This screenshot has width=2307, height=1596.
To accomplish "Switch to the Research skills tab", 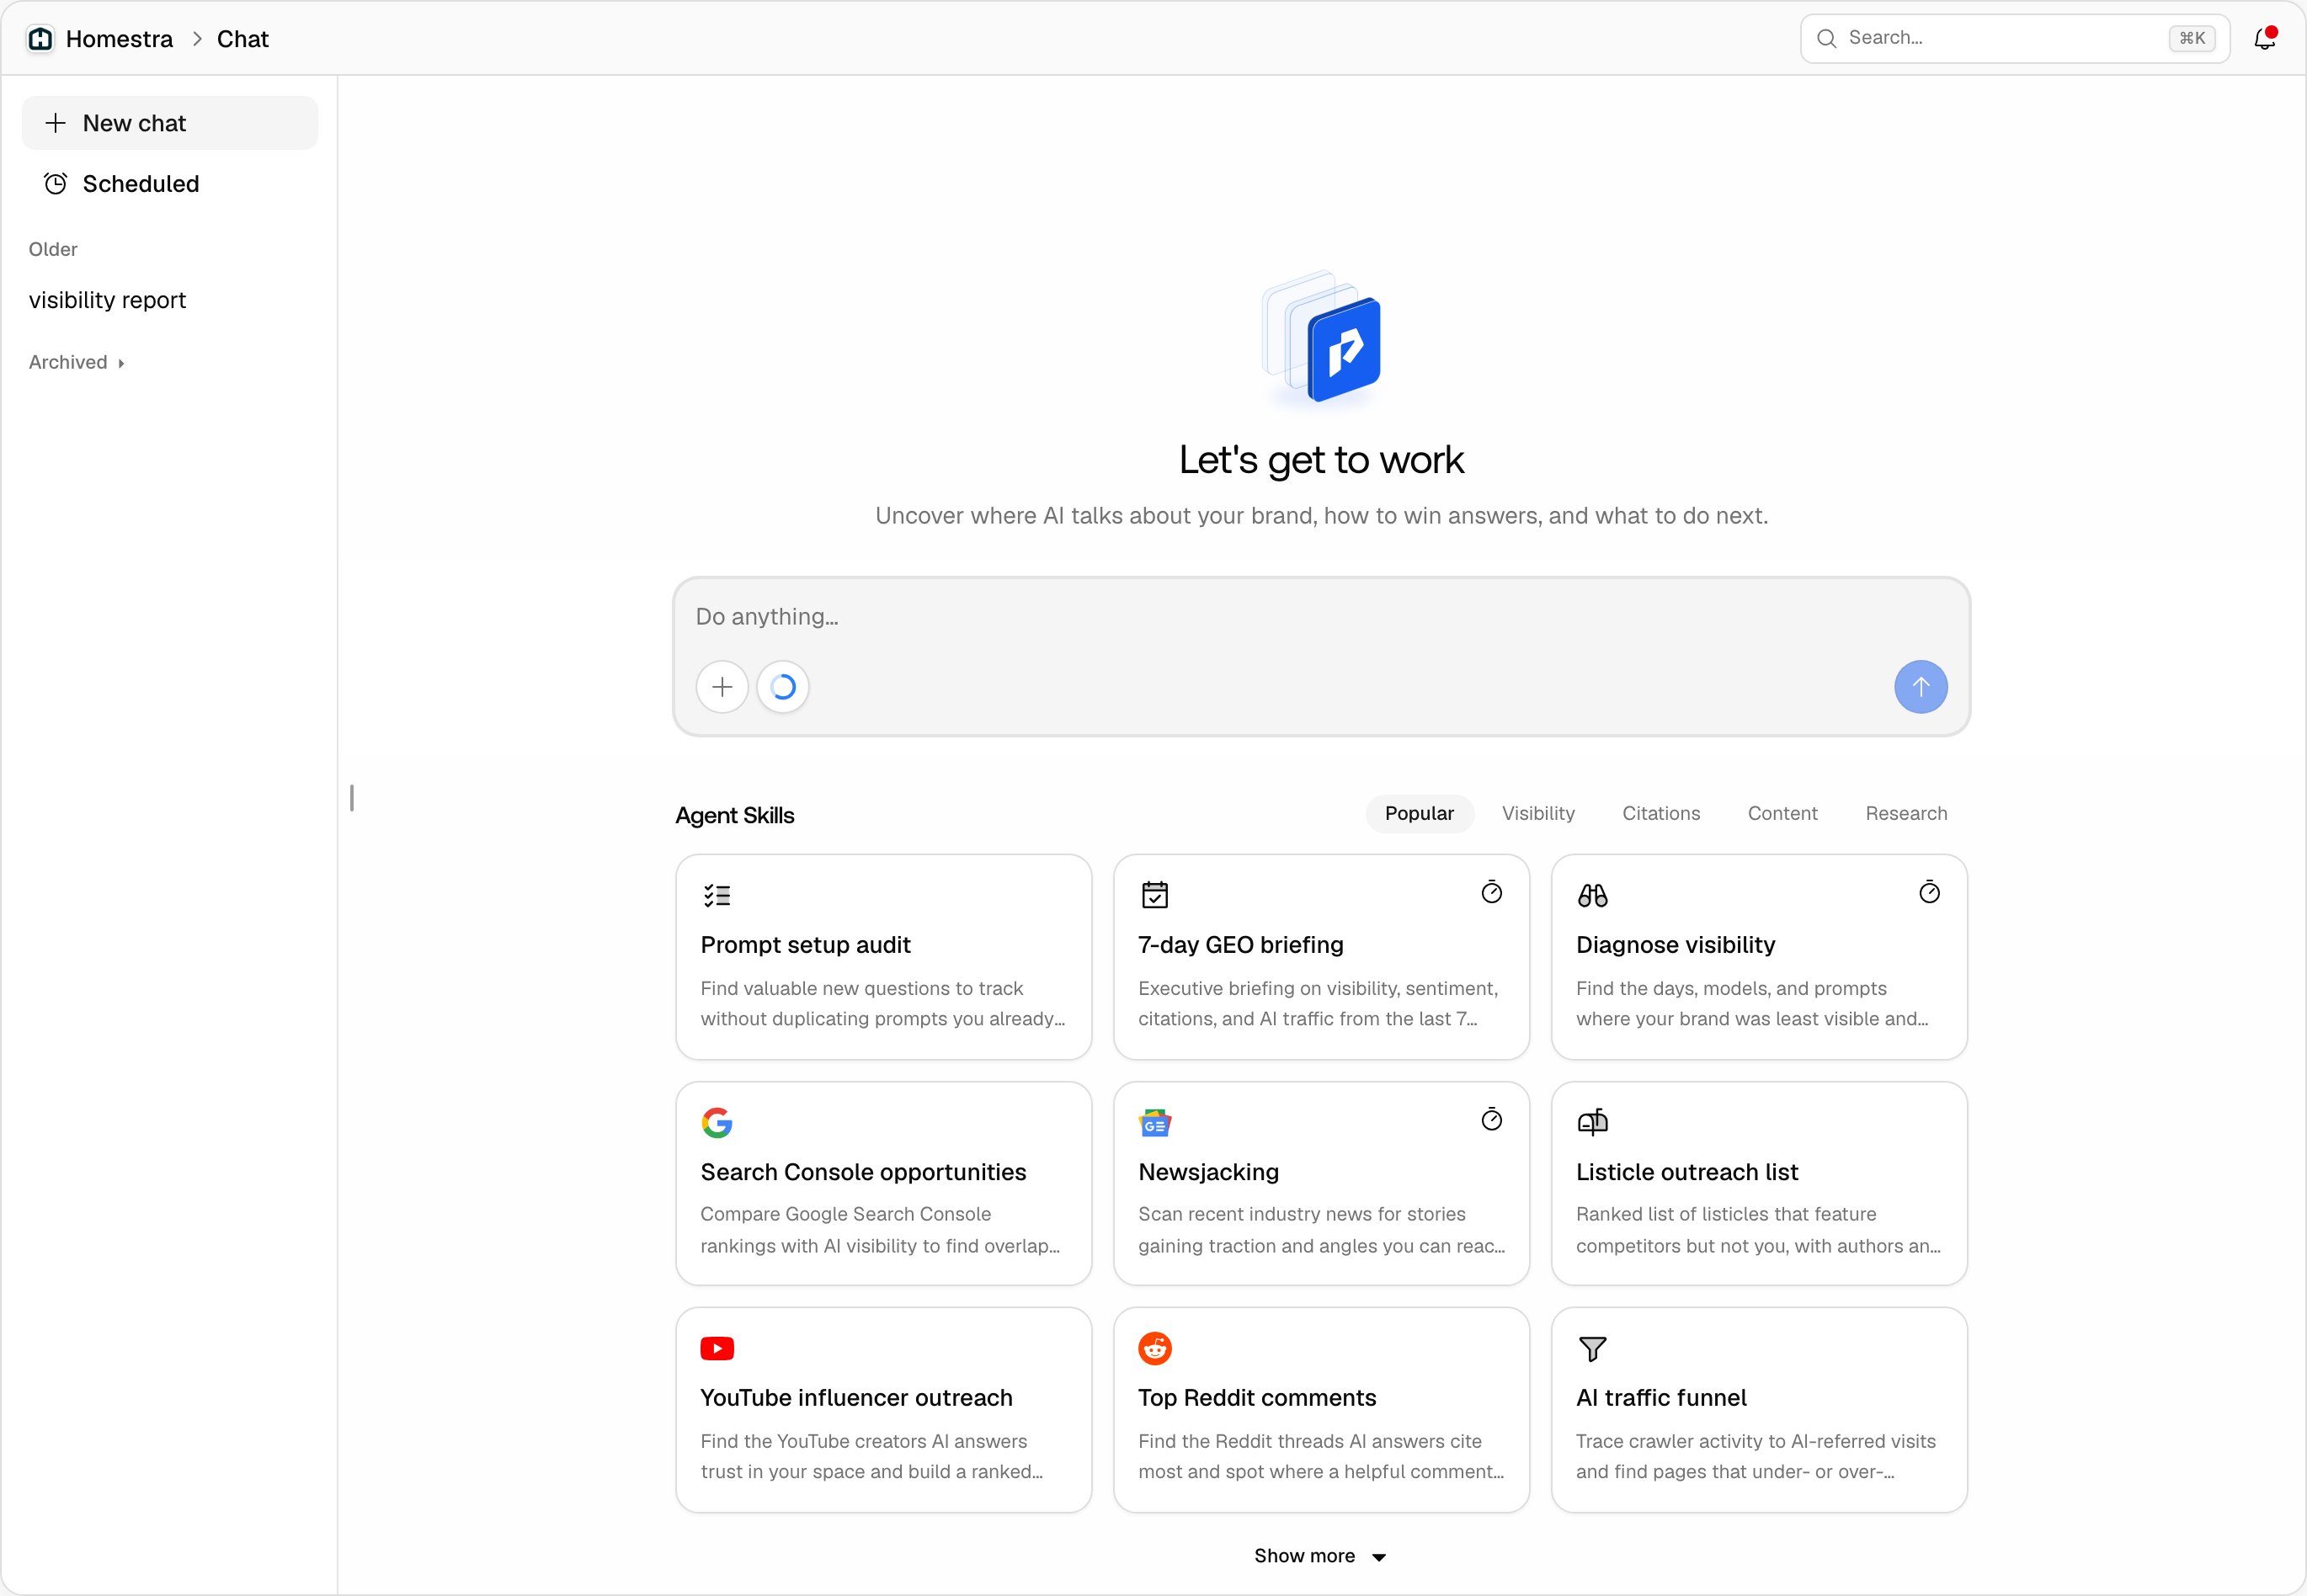I will pyautogui.click(x=1906, y=813).
